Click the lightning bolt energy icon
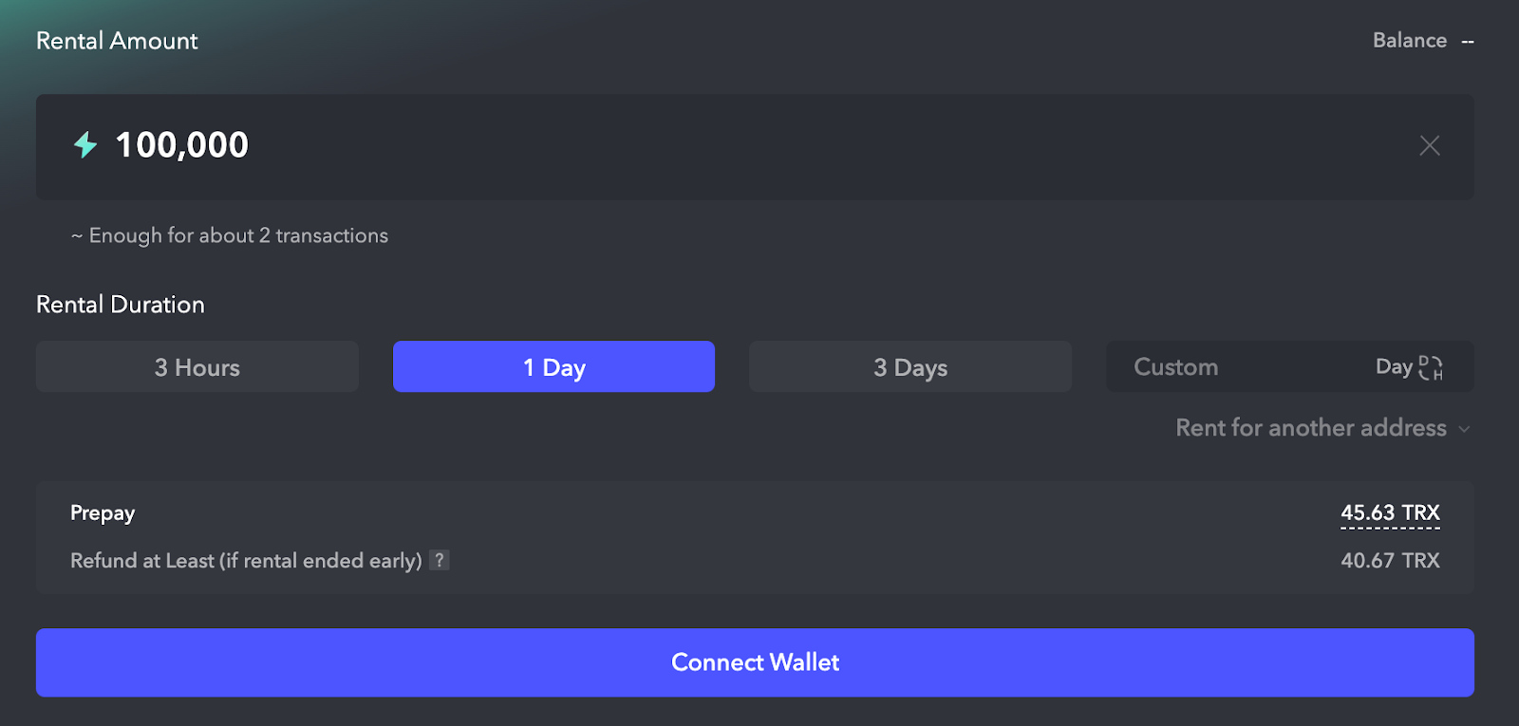The image size is (1519, 726). pyautogui.click(x=84, y=145)
